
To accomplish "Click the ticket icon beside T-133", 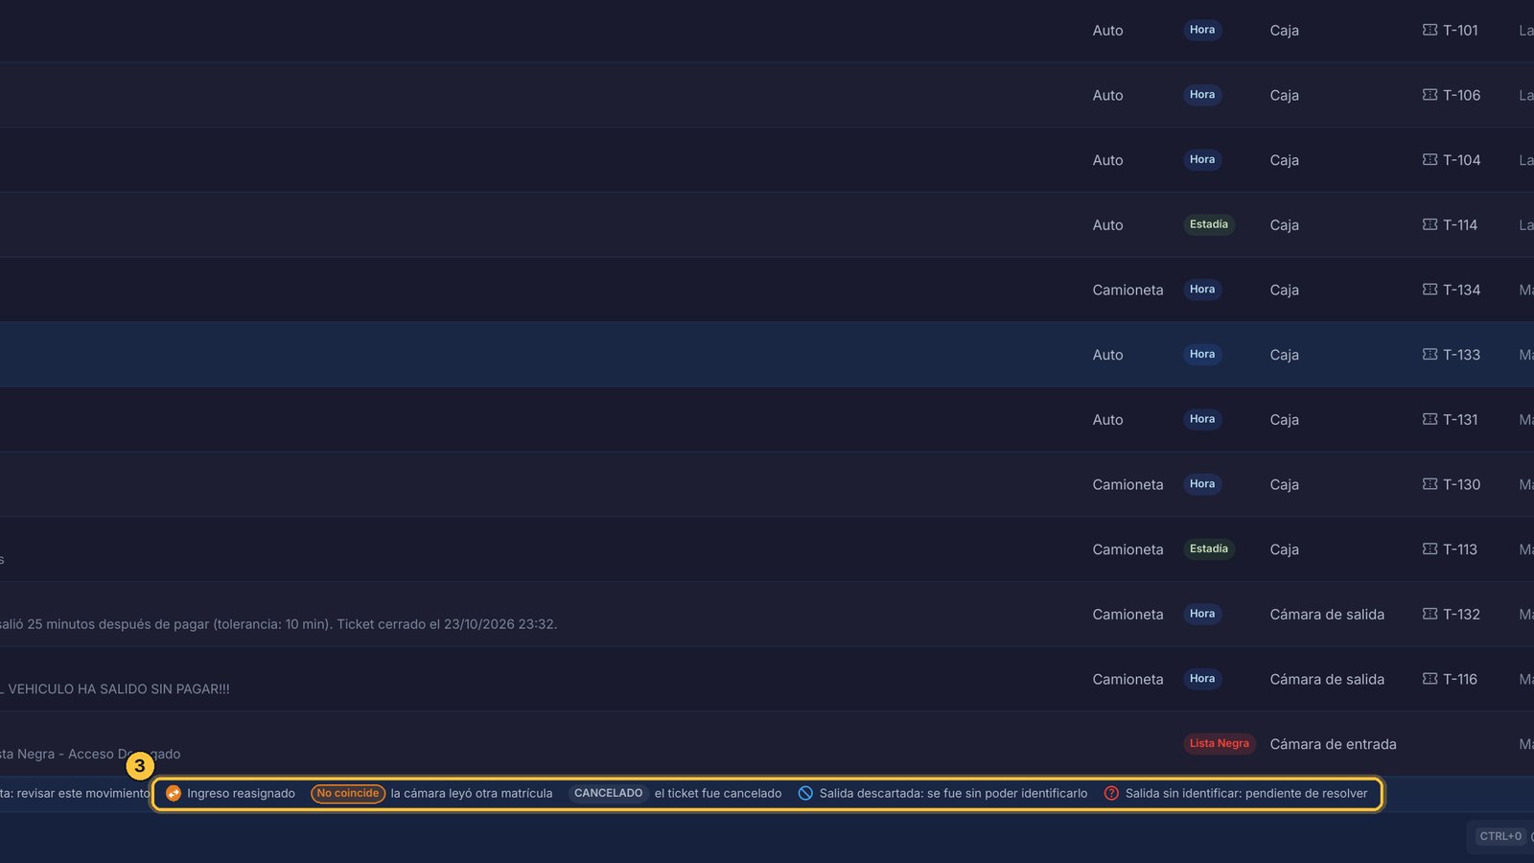I will point(1429,355).
